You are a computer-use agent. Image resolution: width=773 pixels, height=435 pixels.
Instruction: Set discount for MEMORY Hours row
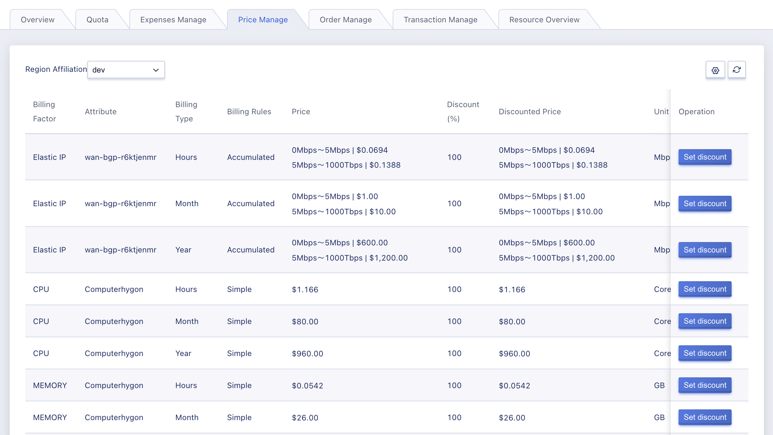[x=705, y=385]
